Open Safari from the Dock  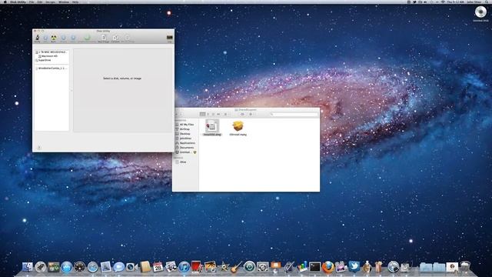click(x=92, y=267)
